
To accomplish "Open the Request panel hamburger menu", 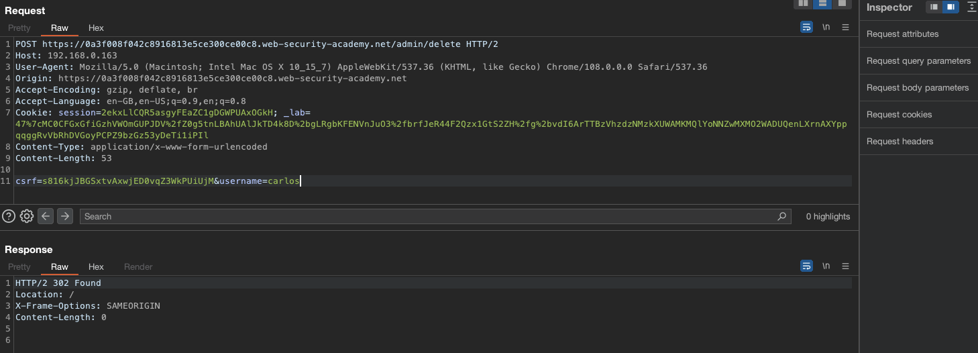I will click(845, 28).
